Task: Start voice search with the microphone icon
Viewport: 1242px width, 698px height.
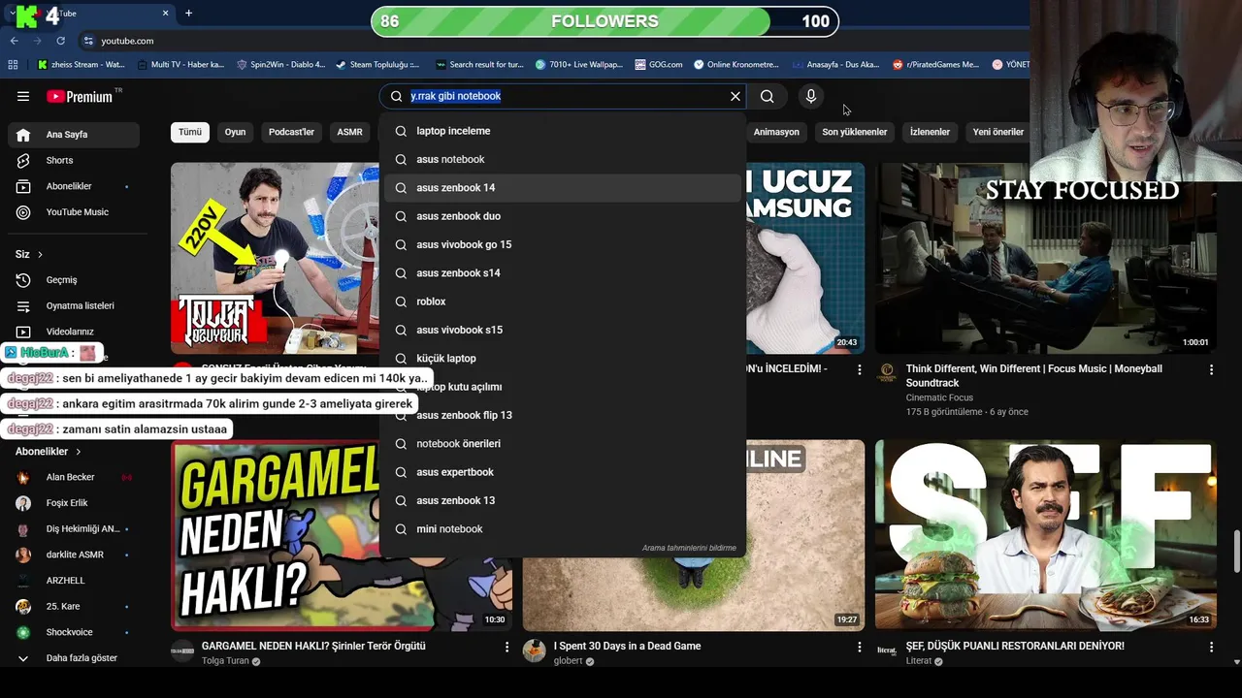Action: pos(811,96)
